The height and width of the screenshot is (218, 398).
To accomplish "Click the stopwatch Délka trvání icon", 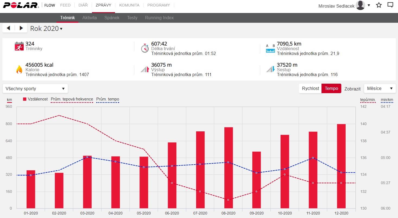I will (145, 48).
